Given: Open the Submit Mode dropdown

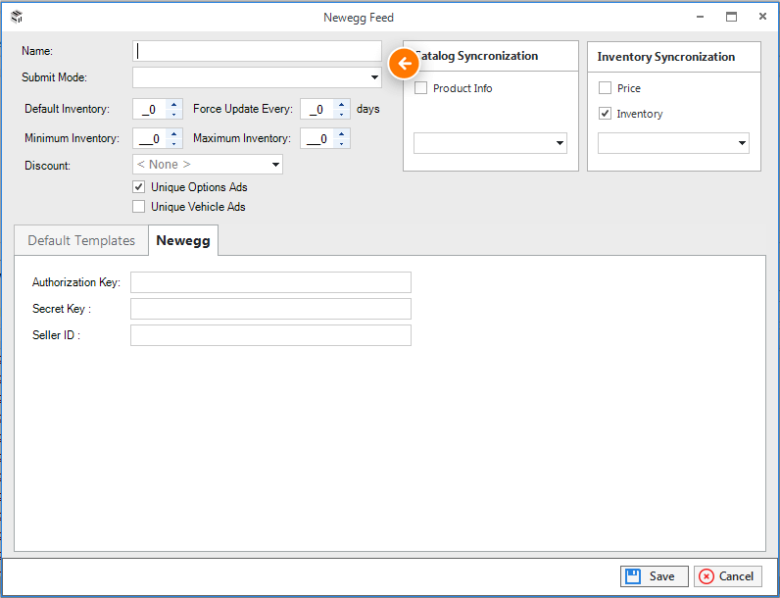Looking at the screenshot, I should (257, 77).
